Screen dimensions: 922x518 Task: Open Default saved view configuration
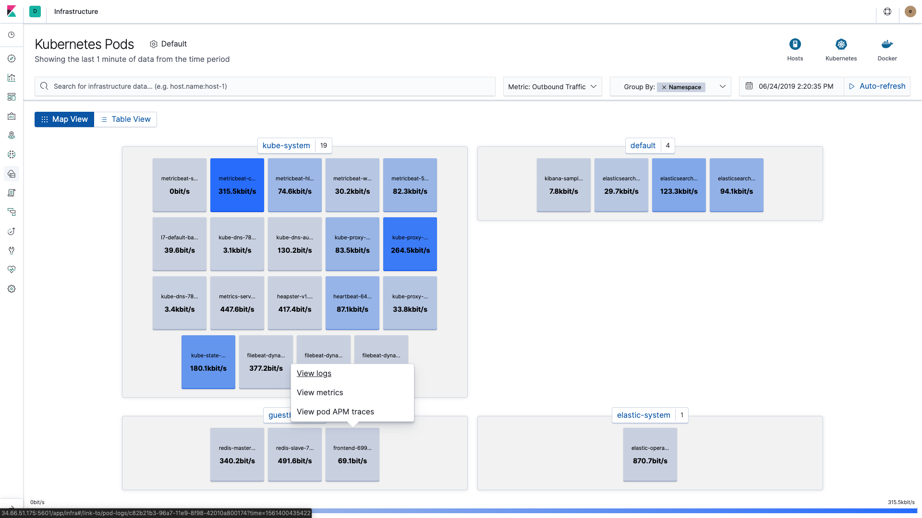[x=168, y=44]
